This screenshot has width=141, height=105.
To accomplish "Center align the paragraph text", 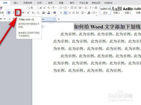I will [x=65, y=13].
